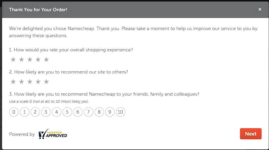Select one star for recommending our site
Image resolution: width=269 pixels, height=150 pixels.
13,81
